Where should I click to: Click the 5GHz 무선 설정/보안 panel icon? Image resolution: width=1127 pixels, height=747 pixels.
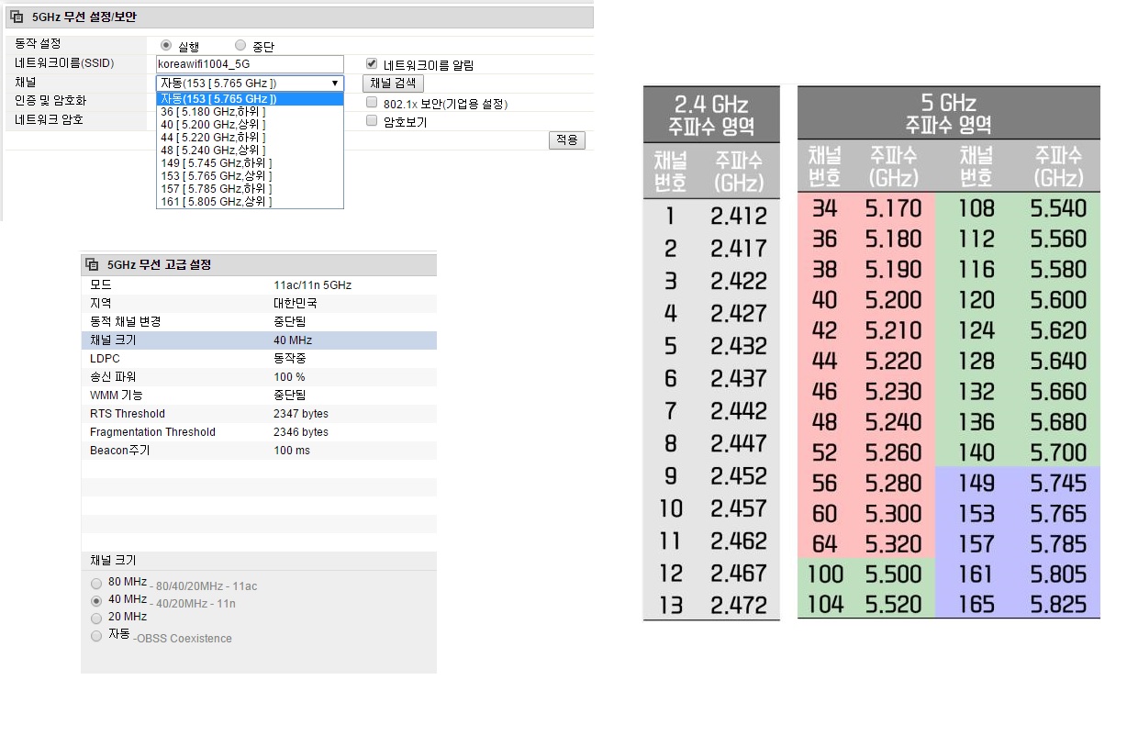pos(16,17)
